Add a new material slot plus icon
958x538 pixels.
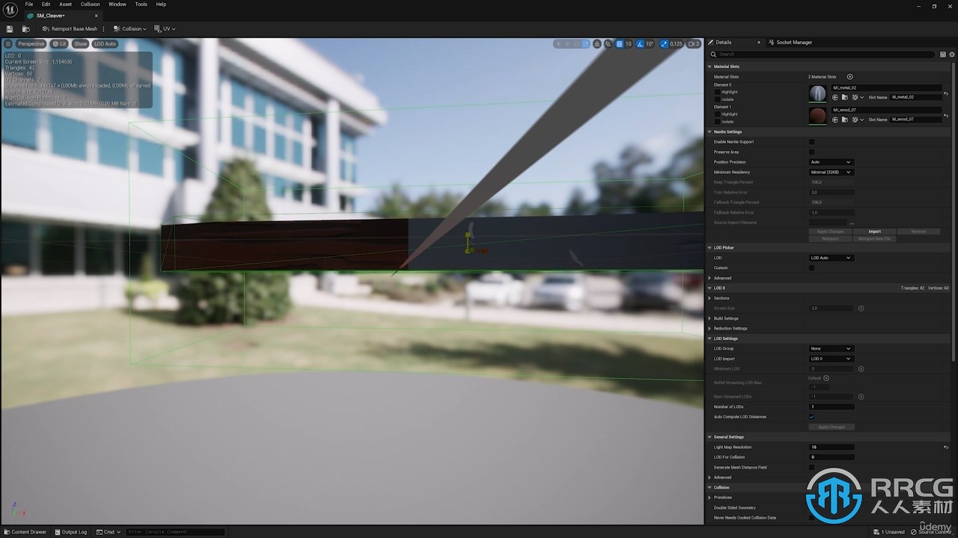(849, 77)
